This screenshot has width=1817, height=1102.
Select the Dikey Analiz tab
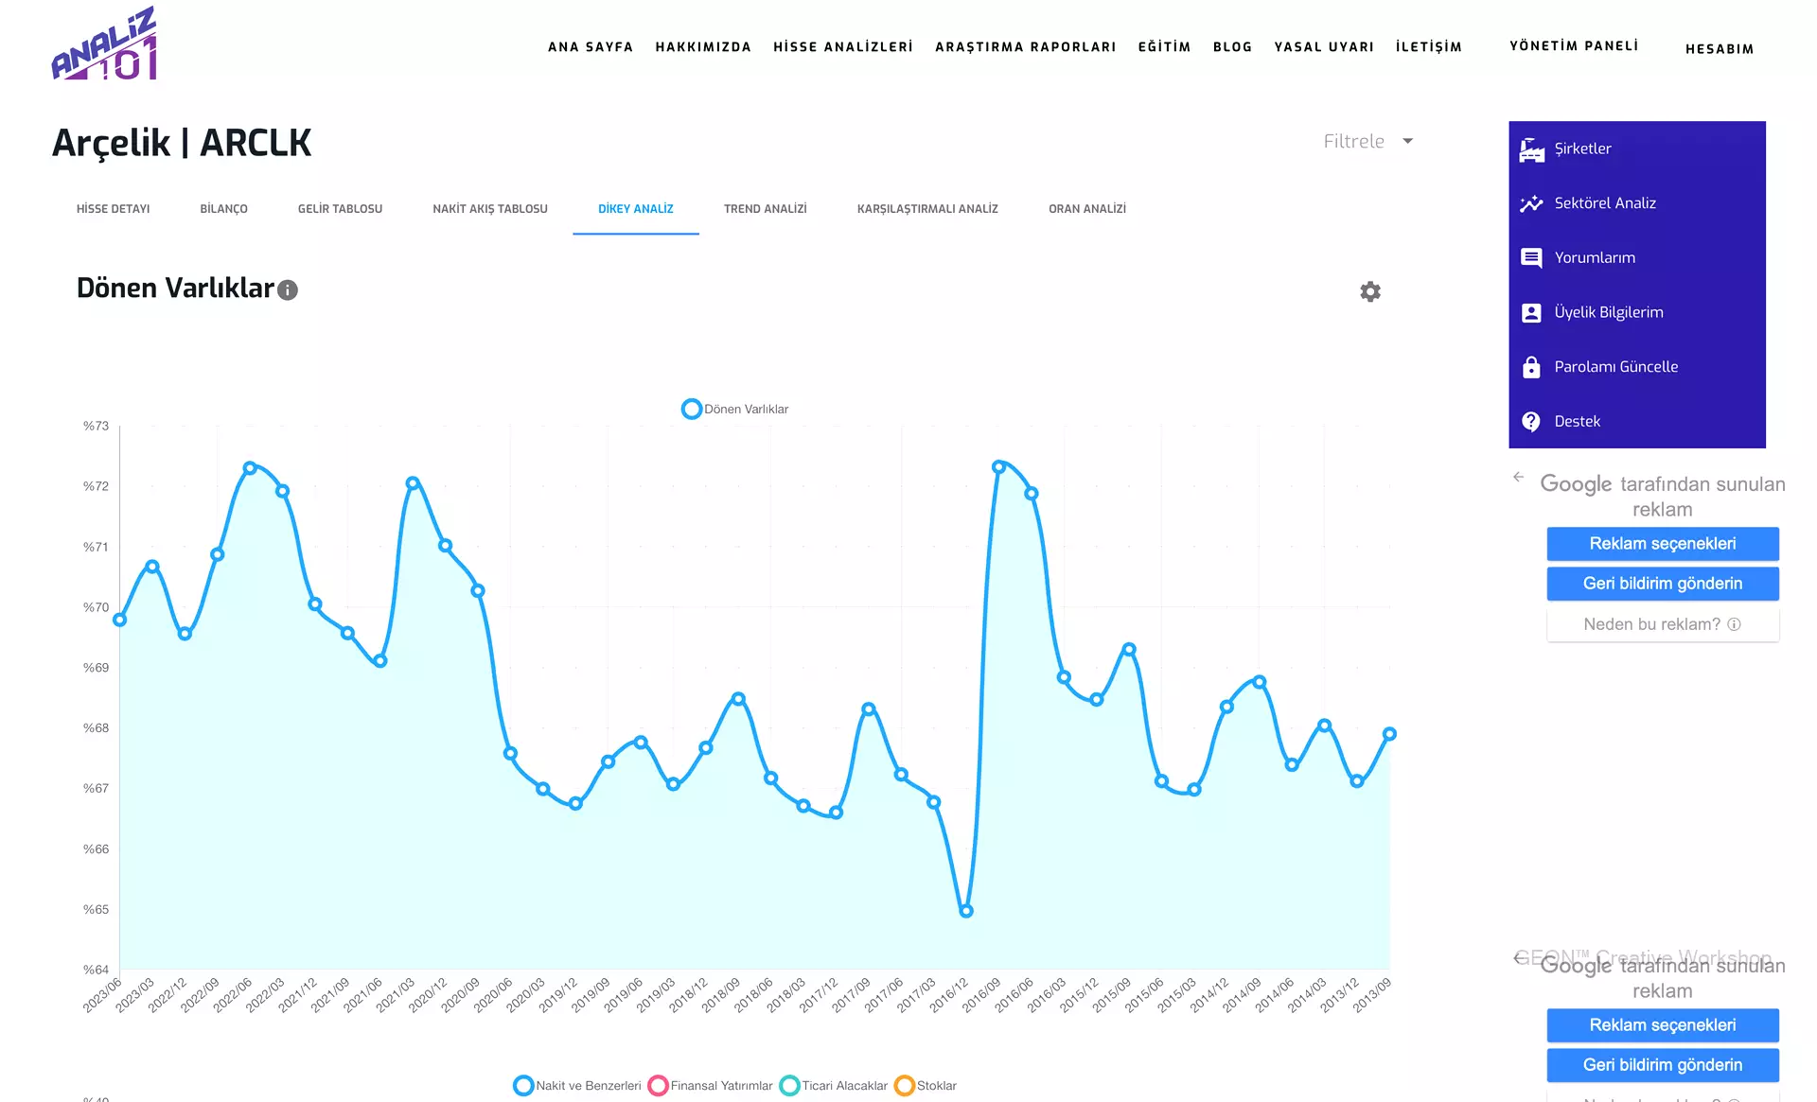tap(636, 209)
